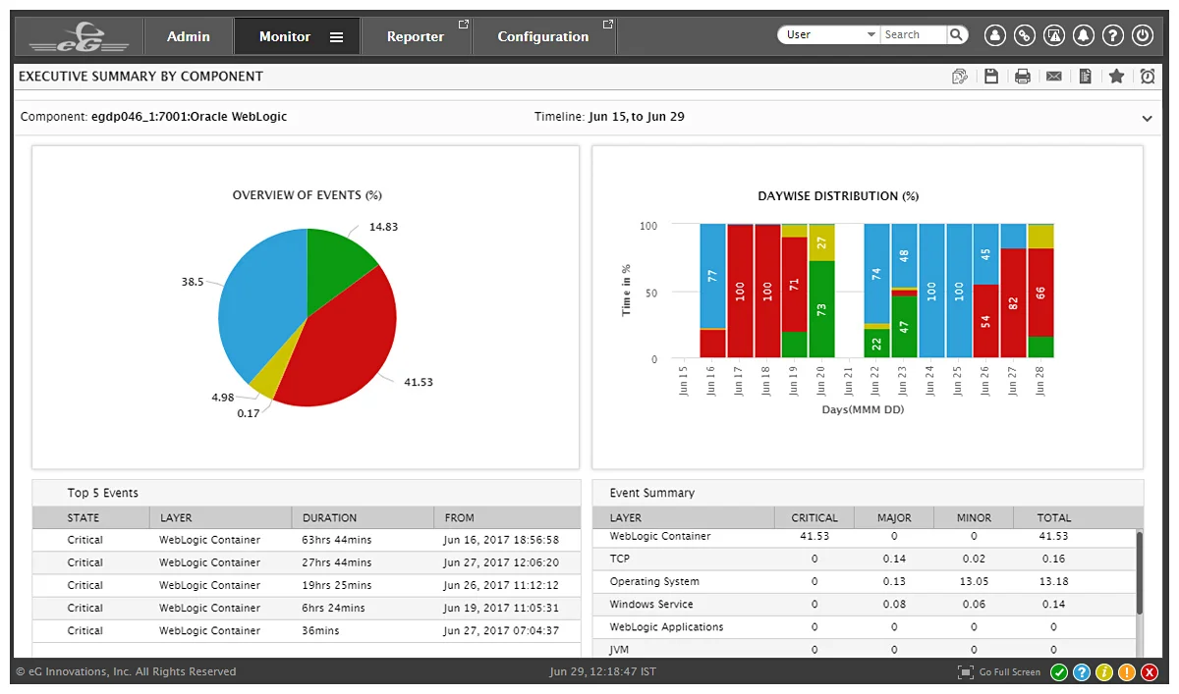Viewport: 1179px width, 694px height.
Task: Click the Jun 26, 2017 11:12:12 cell
Action: click(x=501, y=585)
